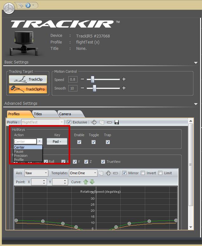The height and width of the screenshot is (246, 202).
Task: Disable the TrueView checkbox
Action: click(103, 162)
